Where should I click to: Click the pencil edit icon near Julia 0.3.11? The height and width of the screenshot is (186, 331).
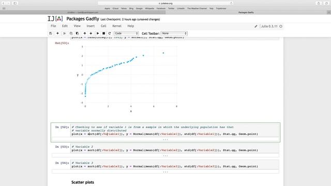[x=256, y=26]
